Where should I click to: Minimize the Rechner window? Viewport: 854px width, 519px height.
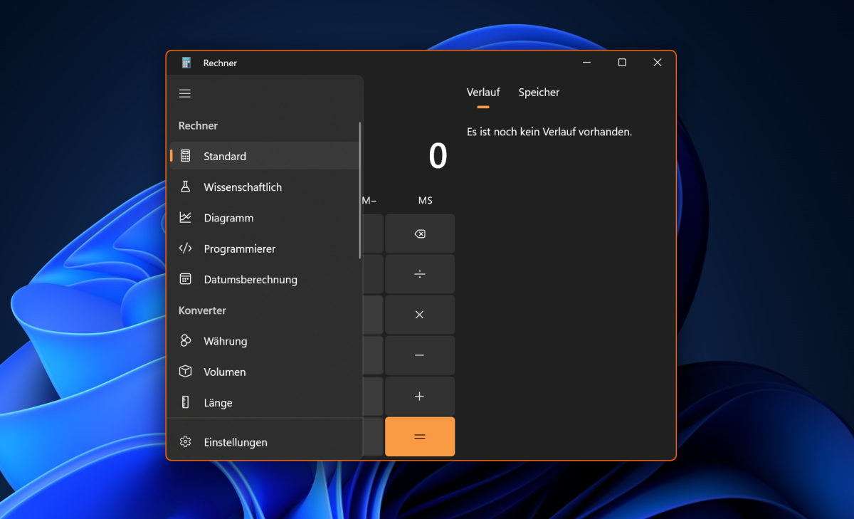(x=587, y=63)
